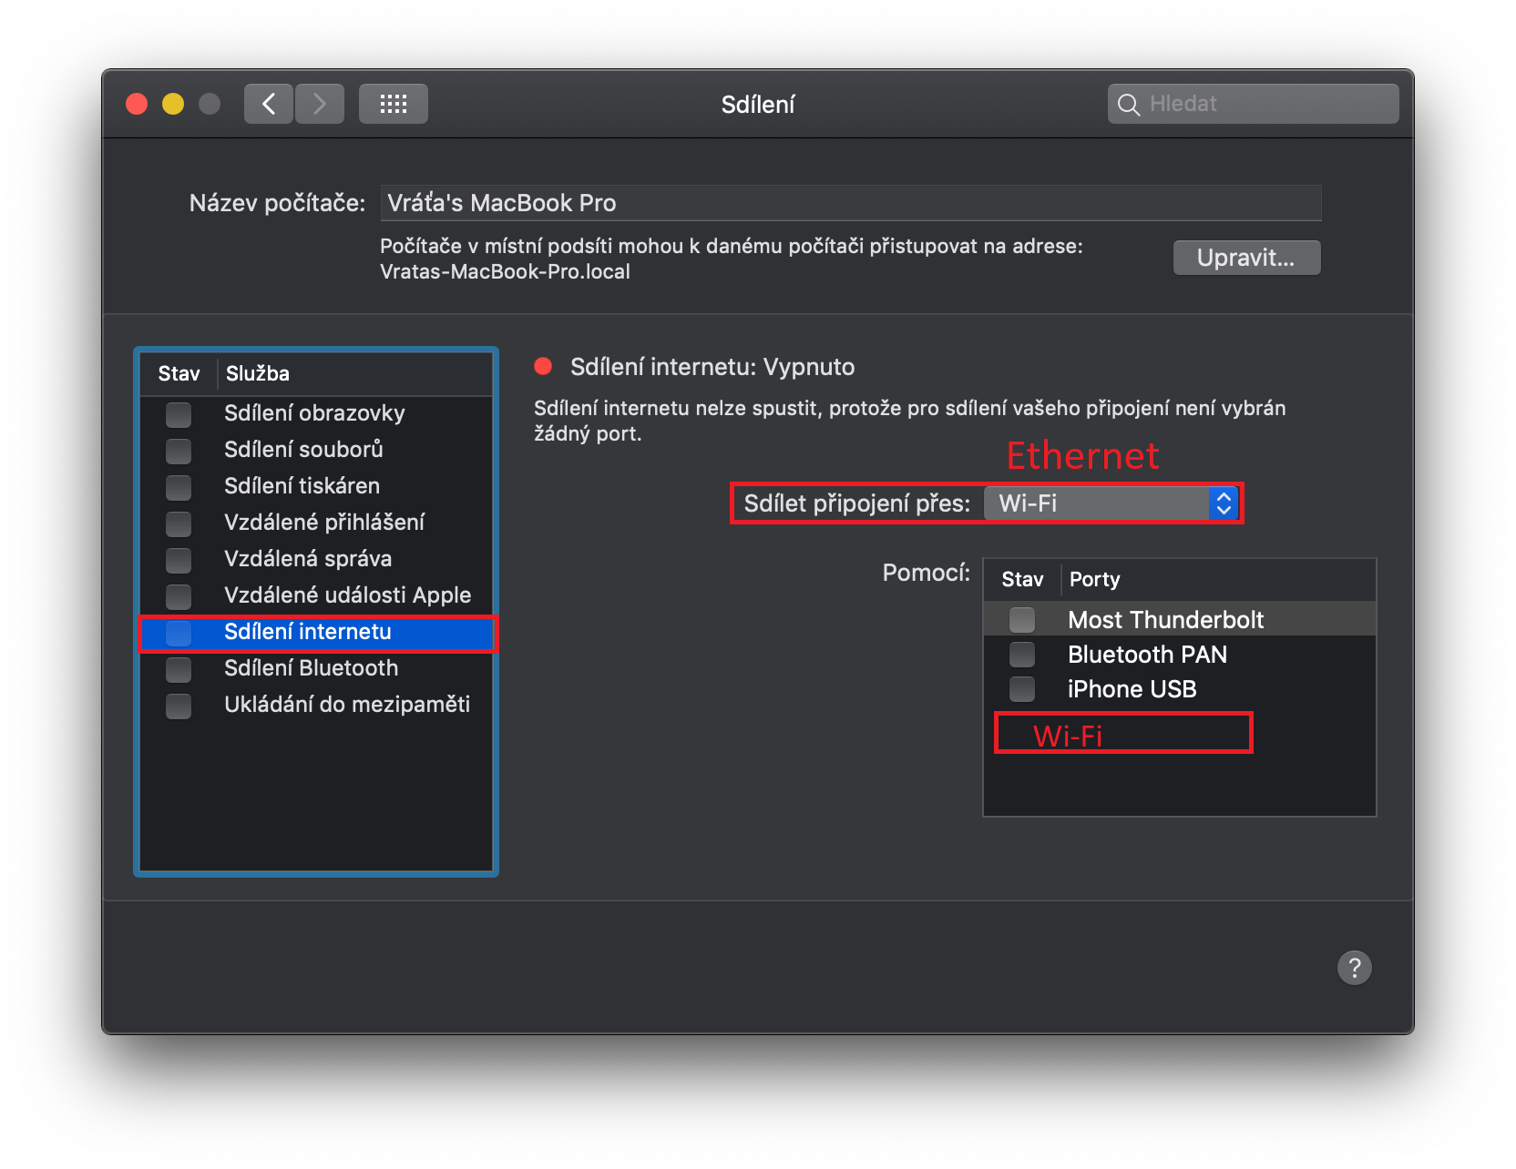Click the Porty column header
1516x1169 pixels.
click(1094, 579)
